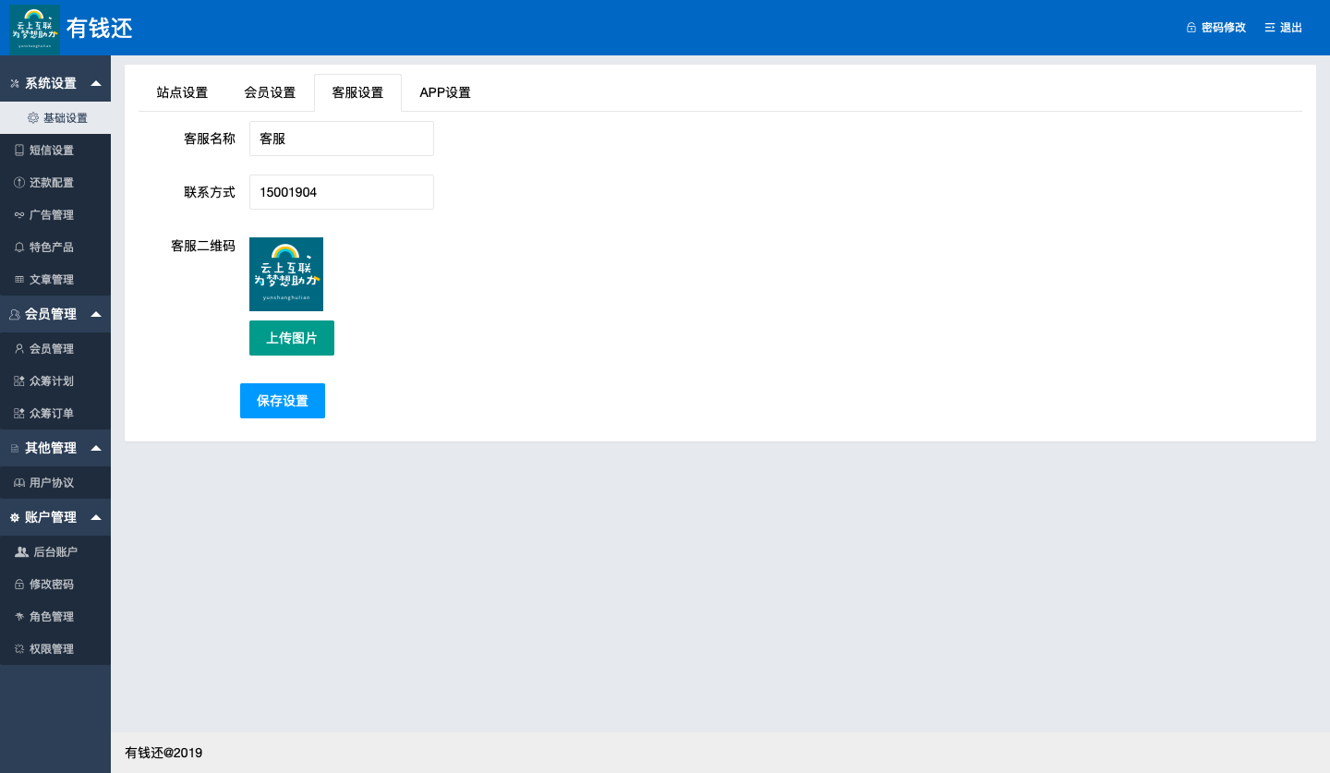
Task: Open 短信设置 via its phone icon
Action: pos(19,151)
